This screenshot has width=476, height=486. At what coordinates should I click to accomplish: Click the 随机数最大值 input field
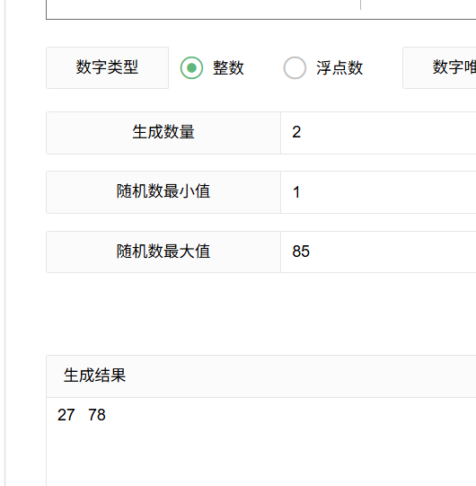point(378,252)
